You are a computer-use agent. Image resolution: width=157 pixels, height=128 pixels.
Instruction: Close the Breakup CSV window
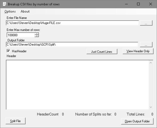click(x=151, y=4)
